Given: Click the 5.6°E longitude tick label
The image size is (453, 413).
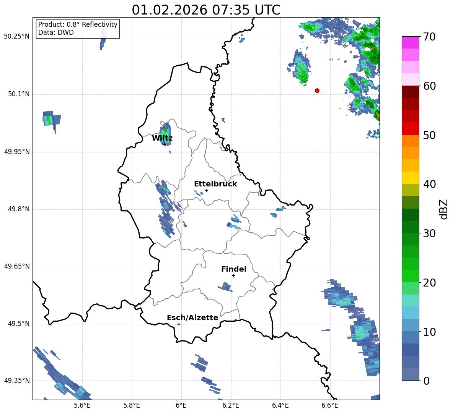Looking at the screenshot, I should [x=82, y=405].
